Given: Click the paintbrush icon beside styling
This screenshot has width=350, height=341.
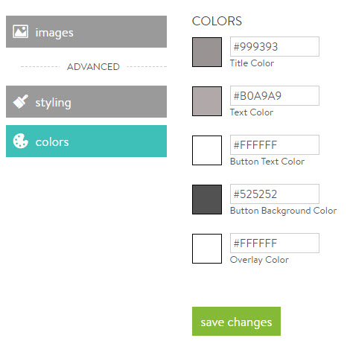Looking at the screenshot, I should [20, 101].
